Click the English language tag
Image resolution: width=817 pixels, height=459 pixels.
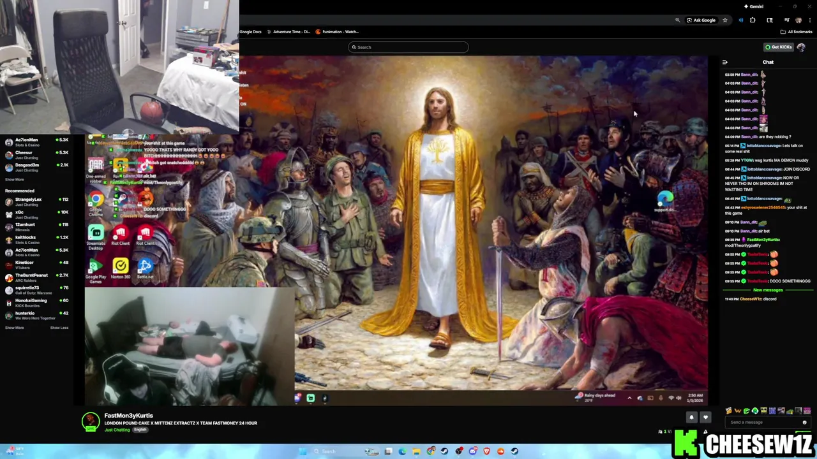140,430
